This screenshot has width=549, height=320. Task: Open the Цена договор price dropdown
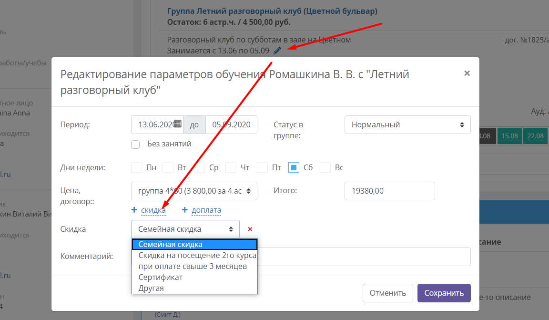click(194, 191)
